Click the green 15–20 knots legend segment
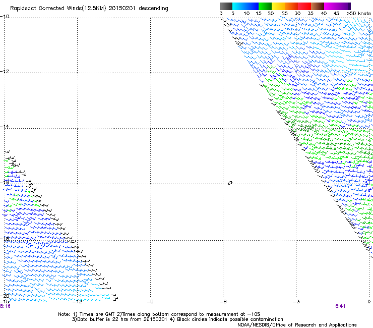 pos(265,6)
